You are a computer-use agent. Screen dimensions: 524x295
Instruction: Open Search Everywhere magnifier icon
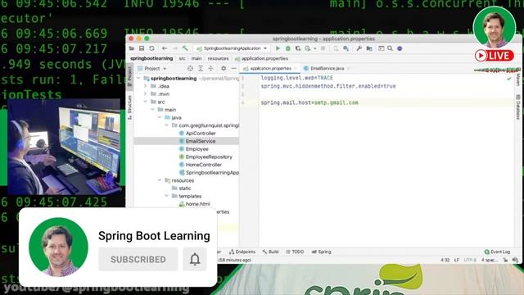tap(390, 48)
